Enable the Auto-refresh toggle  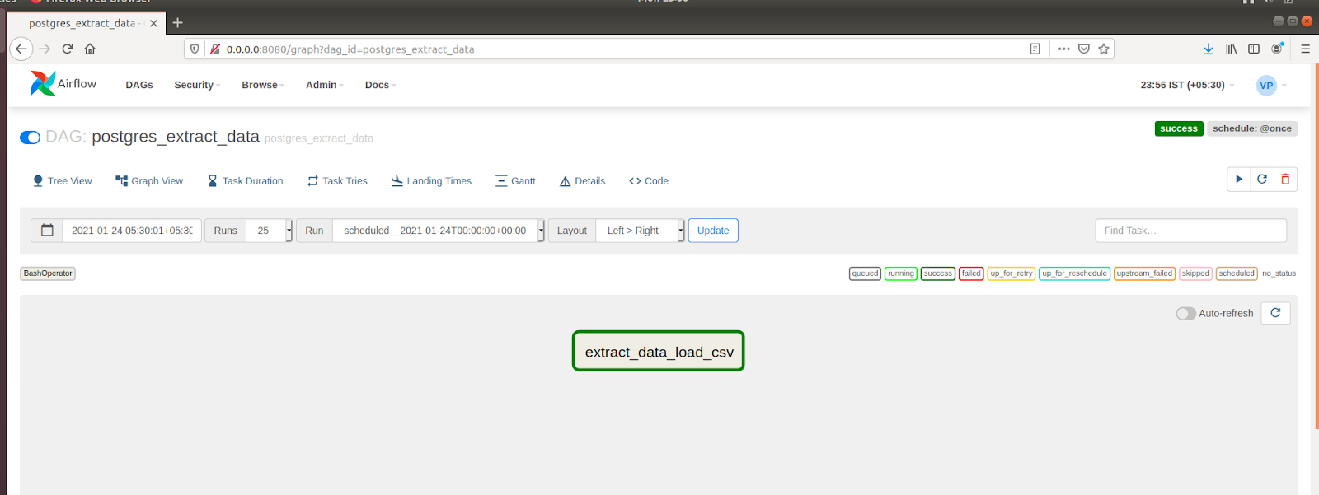1185,314
